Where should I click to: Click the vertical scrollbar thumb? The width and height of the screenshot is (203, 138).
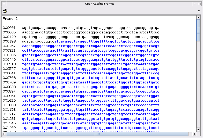198,30
